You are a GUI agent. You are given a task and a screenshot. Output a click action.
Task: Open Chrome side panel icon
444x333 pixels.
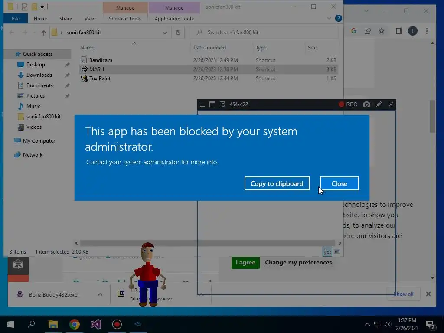pyautogui.click(x=399, y=31)
